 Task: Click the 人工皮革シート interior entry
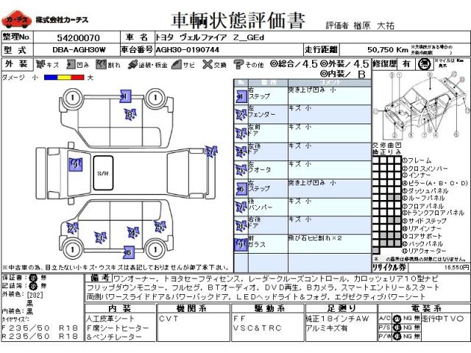pyautogui.click(x=110, y=318)
